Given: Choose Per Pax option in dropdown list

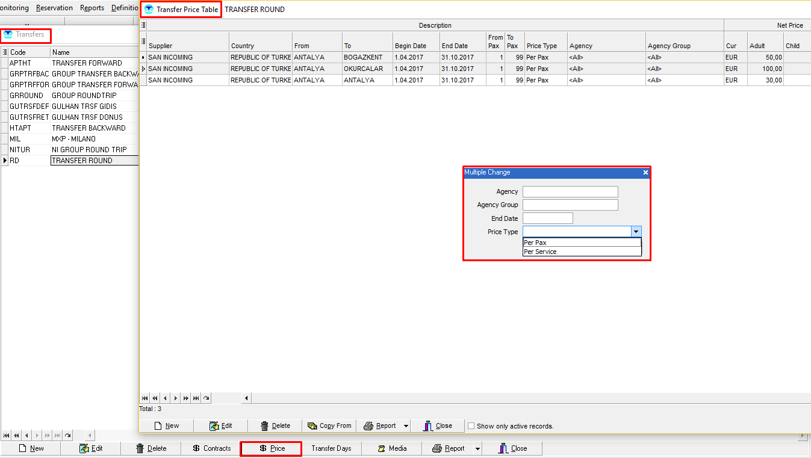Looking at the screenshot, I should [x=535, y=243].
